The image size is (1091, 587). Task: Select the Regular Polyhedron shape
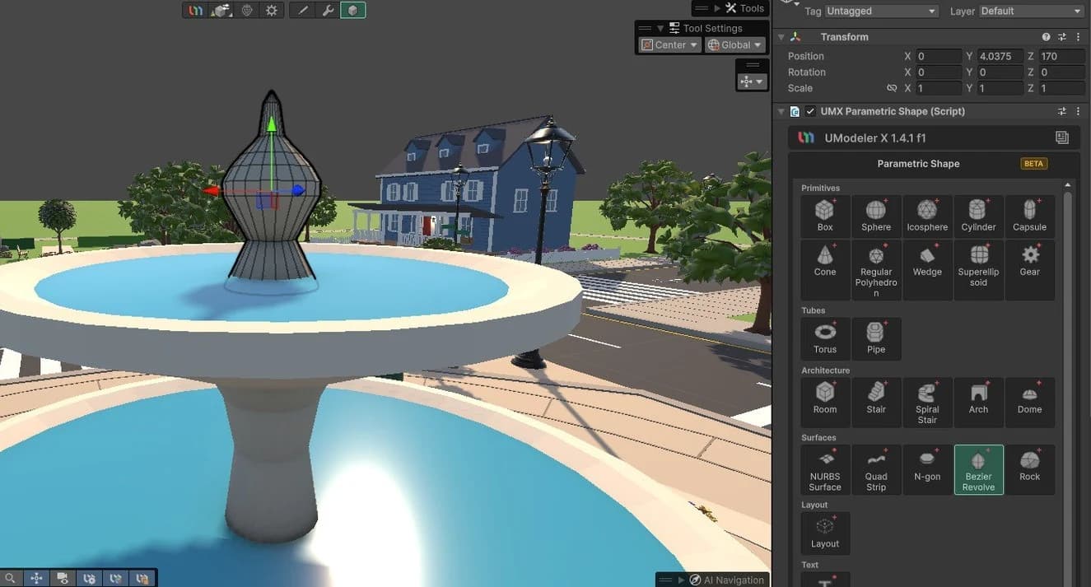coord(876,270)
